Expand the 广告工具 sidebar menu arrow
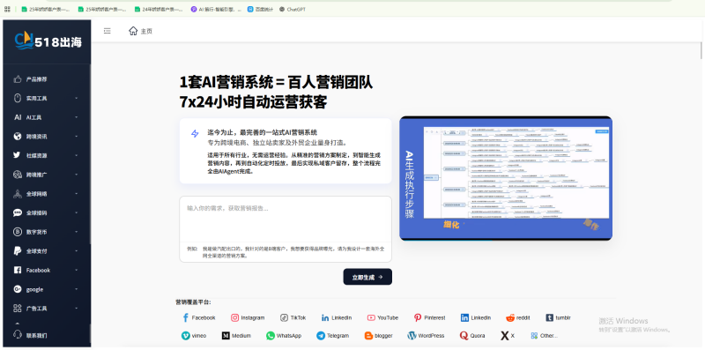Viewport: 705px width, 350px height. click(76, 309)
